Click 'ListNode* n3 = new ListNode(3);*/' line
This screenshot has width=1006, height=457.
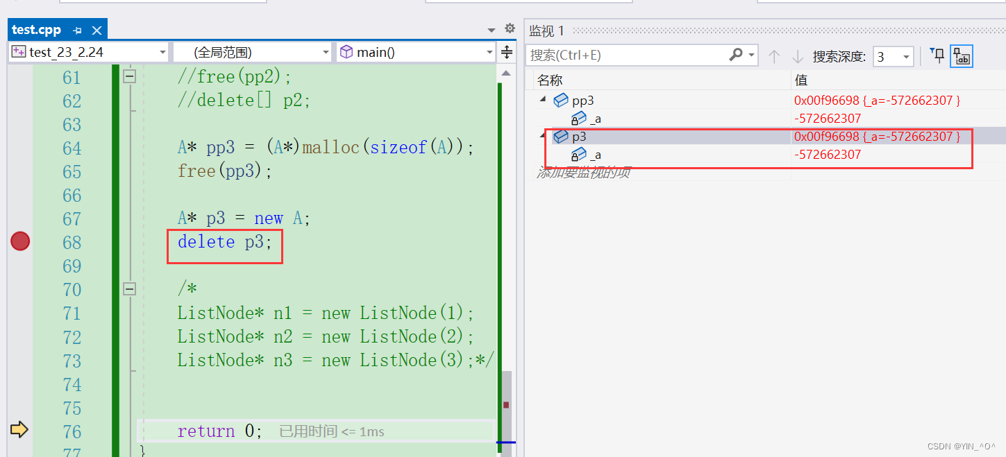[335, 360]
